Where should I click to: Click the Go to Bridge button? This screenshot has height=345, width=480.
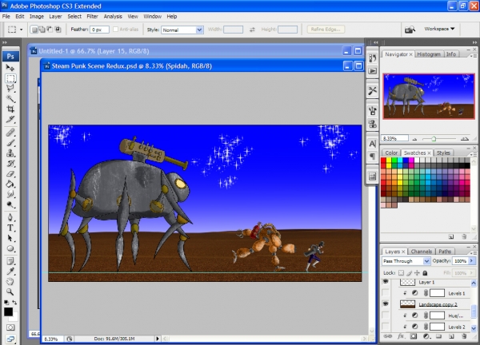[410, 30]
